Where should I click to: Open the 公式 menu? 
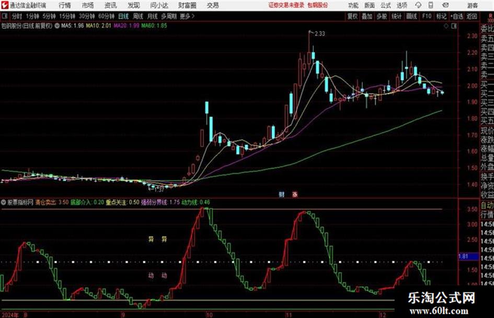pos(386,5)
